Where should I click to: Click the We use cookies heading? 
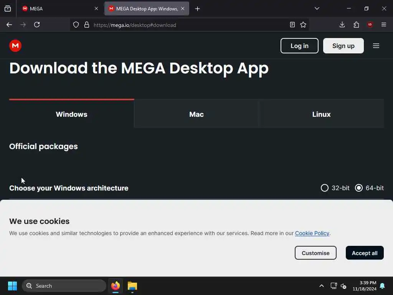coord(40,221)
